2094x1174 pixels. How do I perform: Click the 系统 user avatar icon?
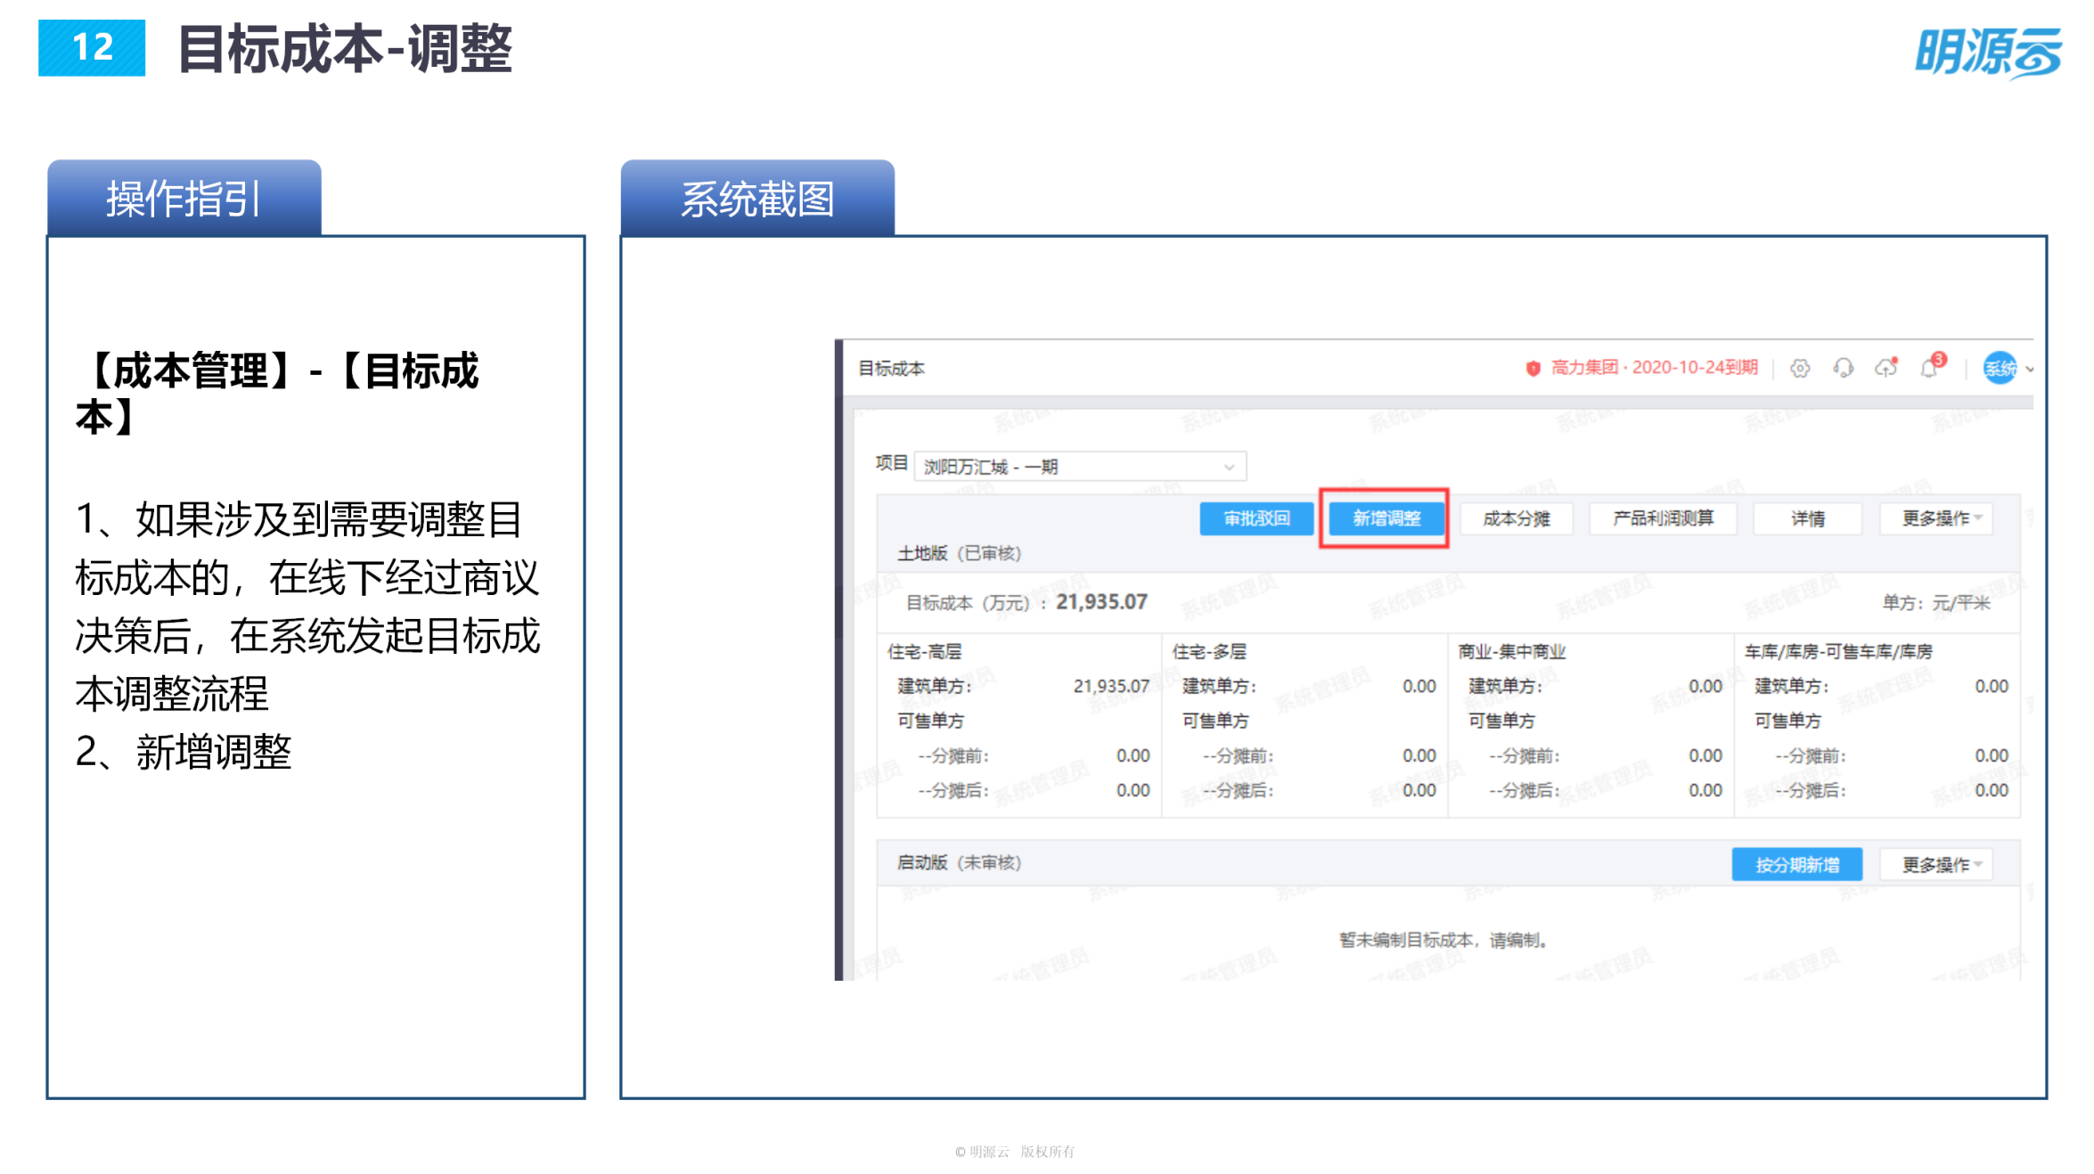(x=2003, y=368)
